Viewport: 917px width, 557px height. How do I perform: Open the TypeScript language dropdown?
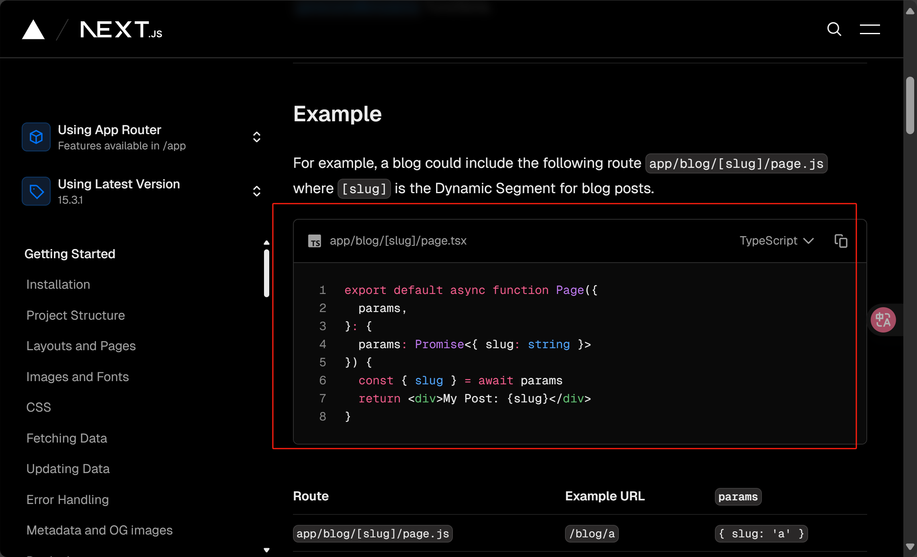click(776, 241)
